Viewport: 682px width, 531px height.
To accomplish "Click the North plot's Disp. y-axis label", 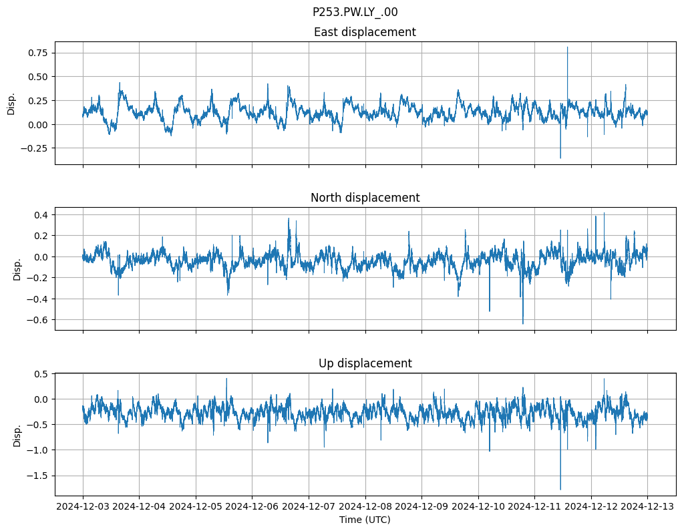I will pos(17,269).
